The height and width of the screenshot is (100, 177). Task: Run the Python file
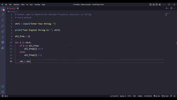tap(166, 8)
